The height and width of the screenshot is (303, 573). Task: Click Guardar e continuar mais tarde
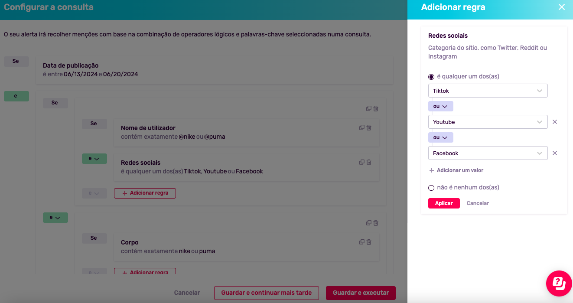pos(266,293)
